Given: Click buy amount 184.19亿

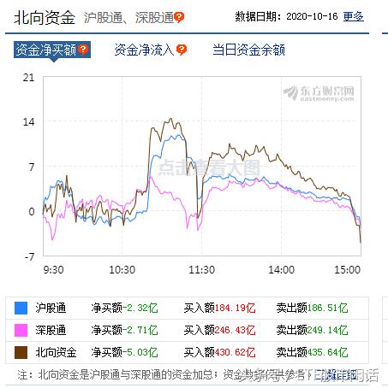Looking at the screenshot, I should pos(235,308).
